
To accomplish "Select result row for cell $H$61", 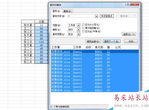I will coord(95,87).
